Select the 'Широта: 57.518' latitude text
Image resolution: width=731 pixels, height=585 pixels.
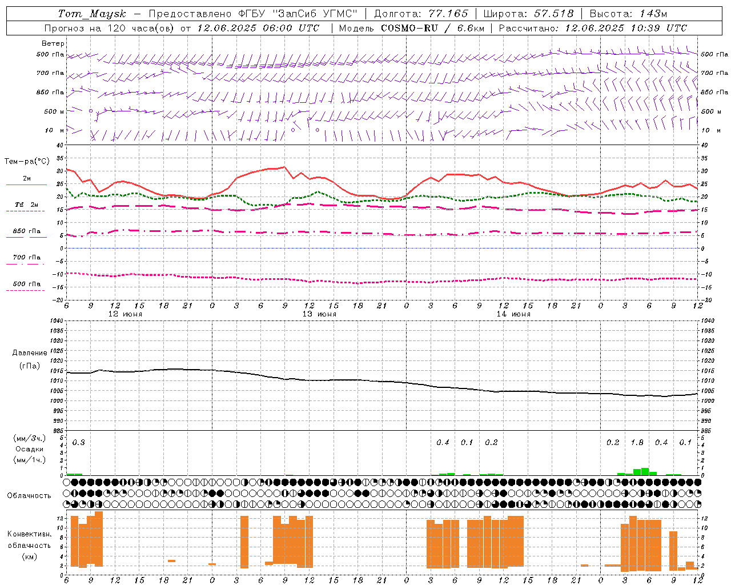point(528,14)
